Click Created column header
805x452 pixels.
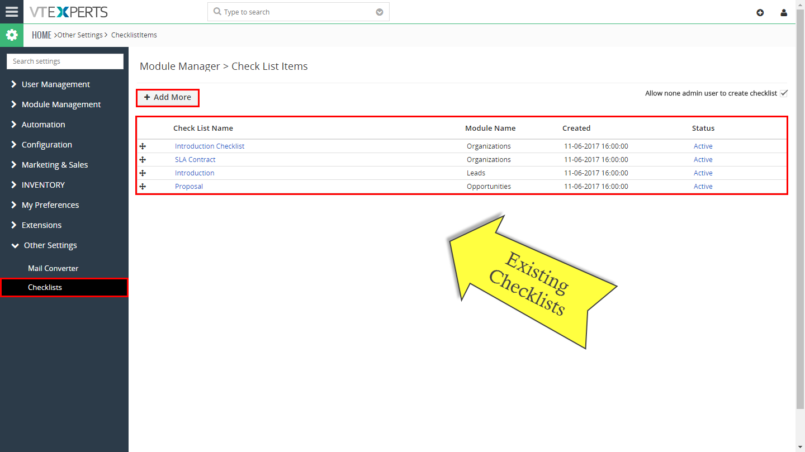click(576, 128)
